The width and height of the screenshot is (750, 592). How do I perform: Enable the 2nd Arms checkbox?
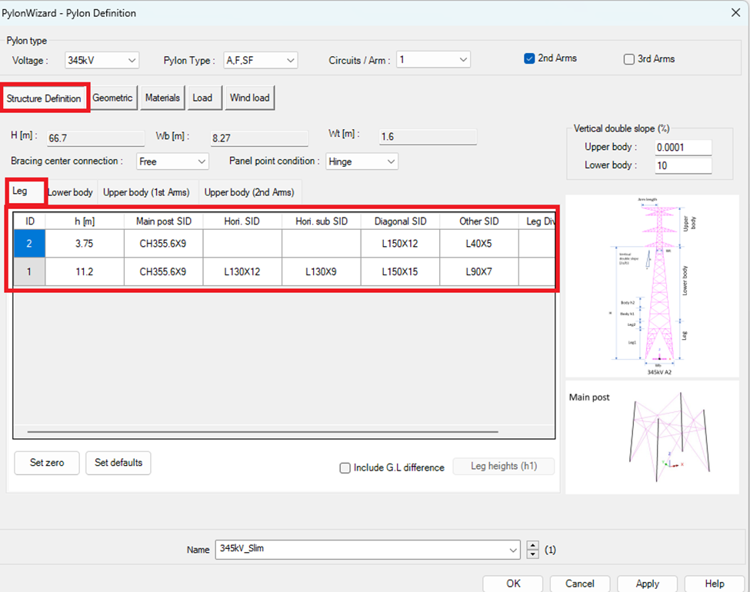tap(529, 58)
